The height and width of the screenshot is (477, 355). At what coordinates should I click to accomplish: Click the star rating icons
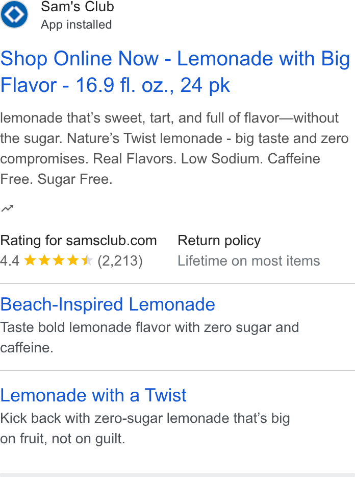(x=58, y=260)
